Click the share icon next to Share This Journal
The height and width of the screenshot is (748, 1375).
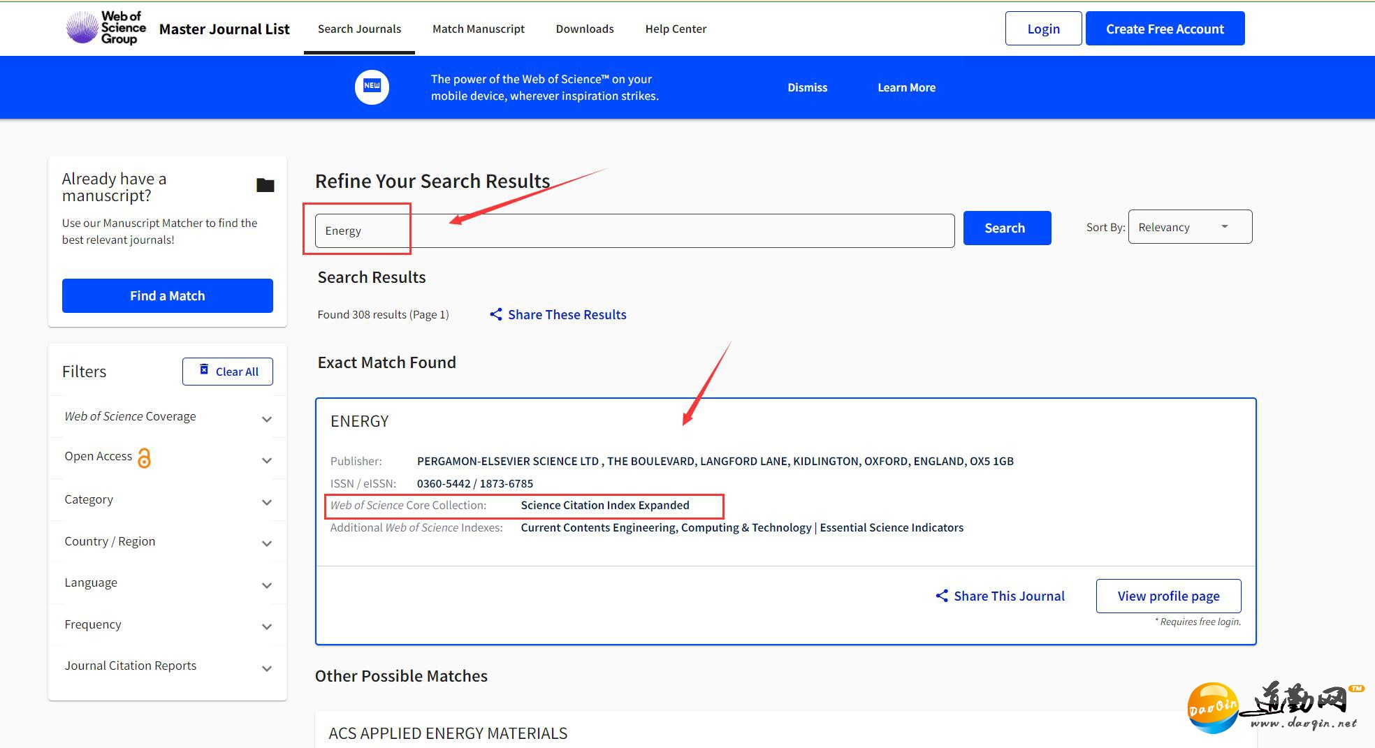(x=942, y=596)
